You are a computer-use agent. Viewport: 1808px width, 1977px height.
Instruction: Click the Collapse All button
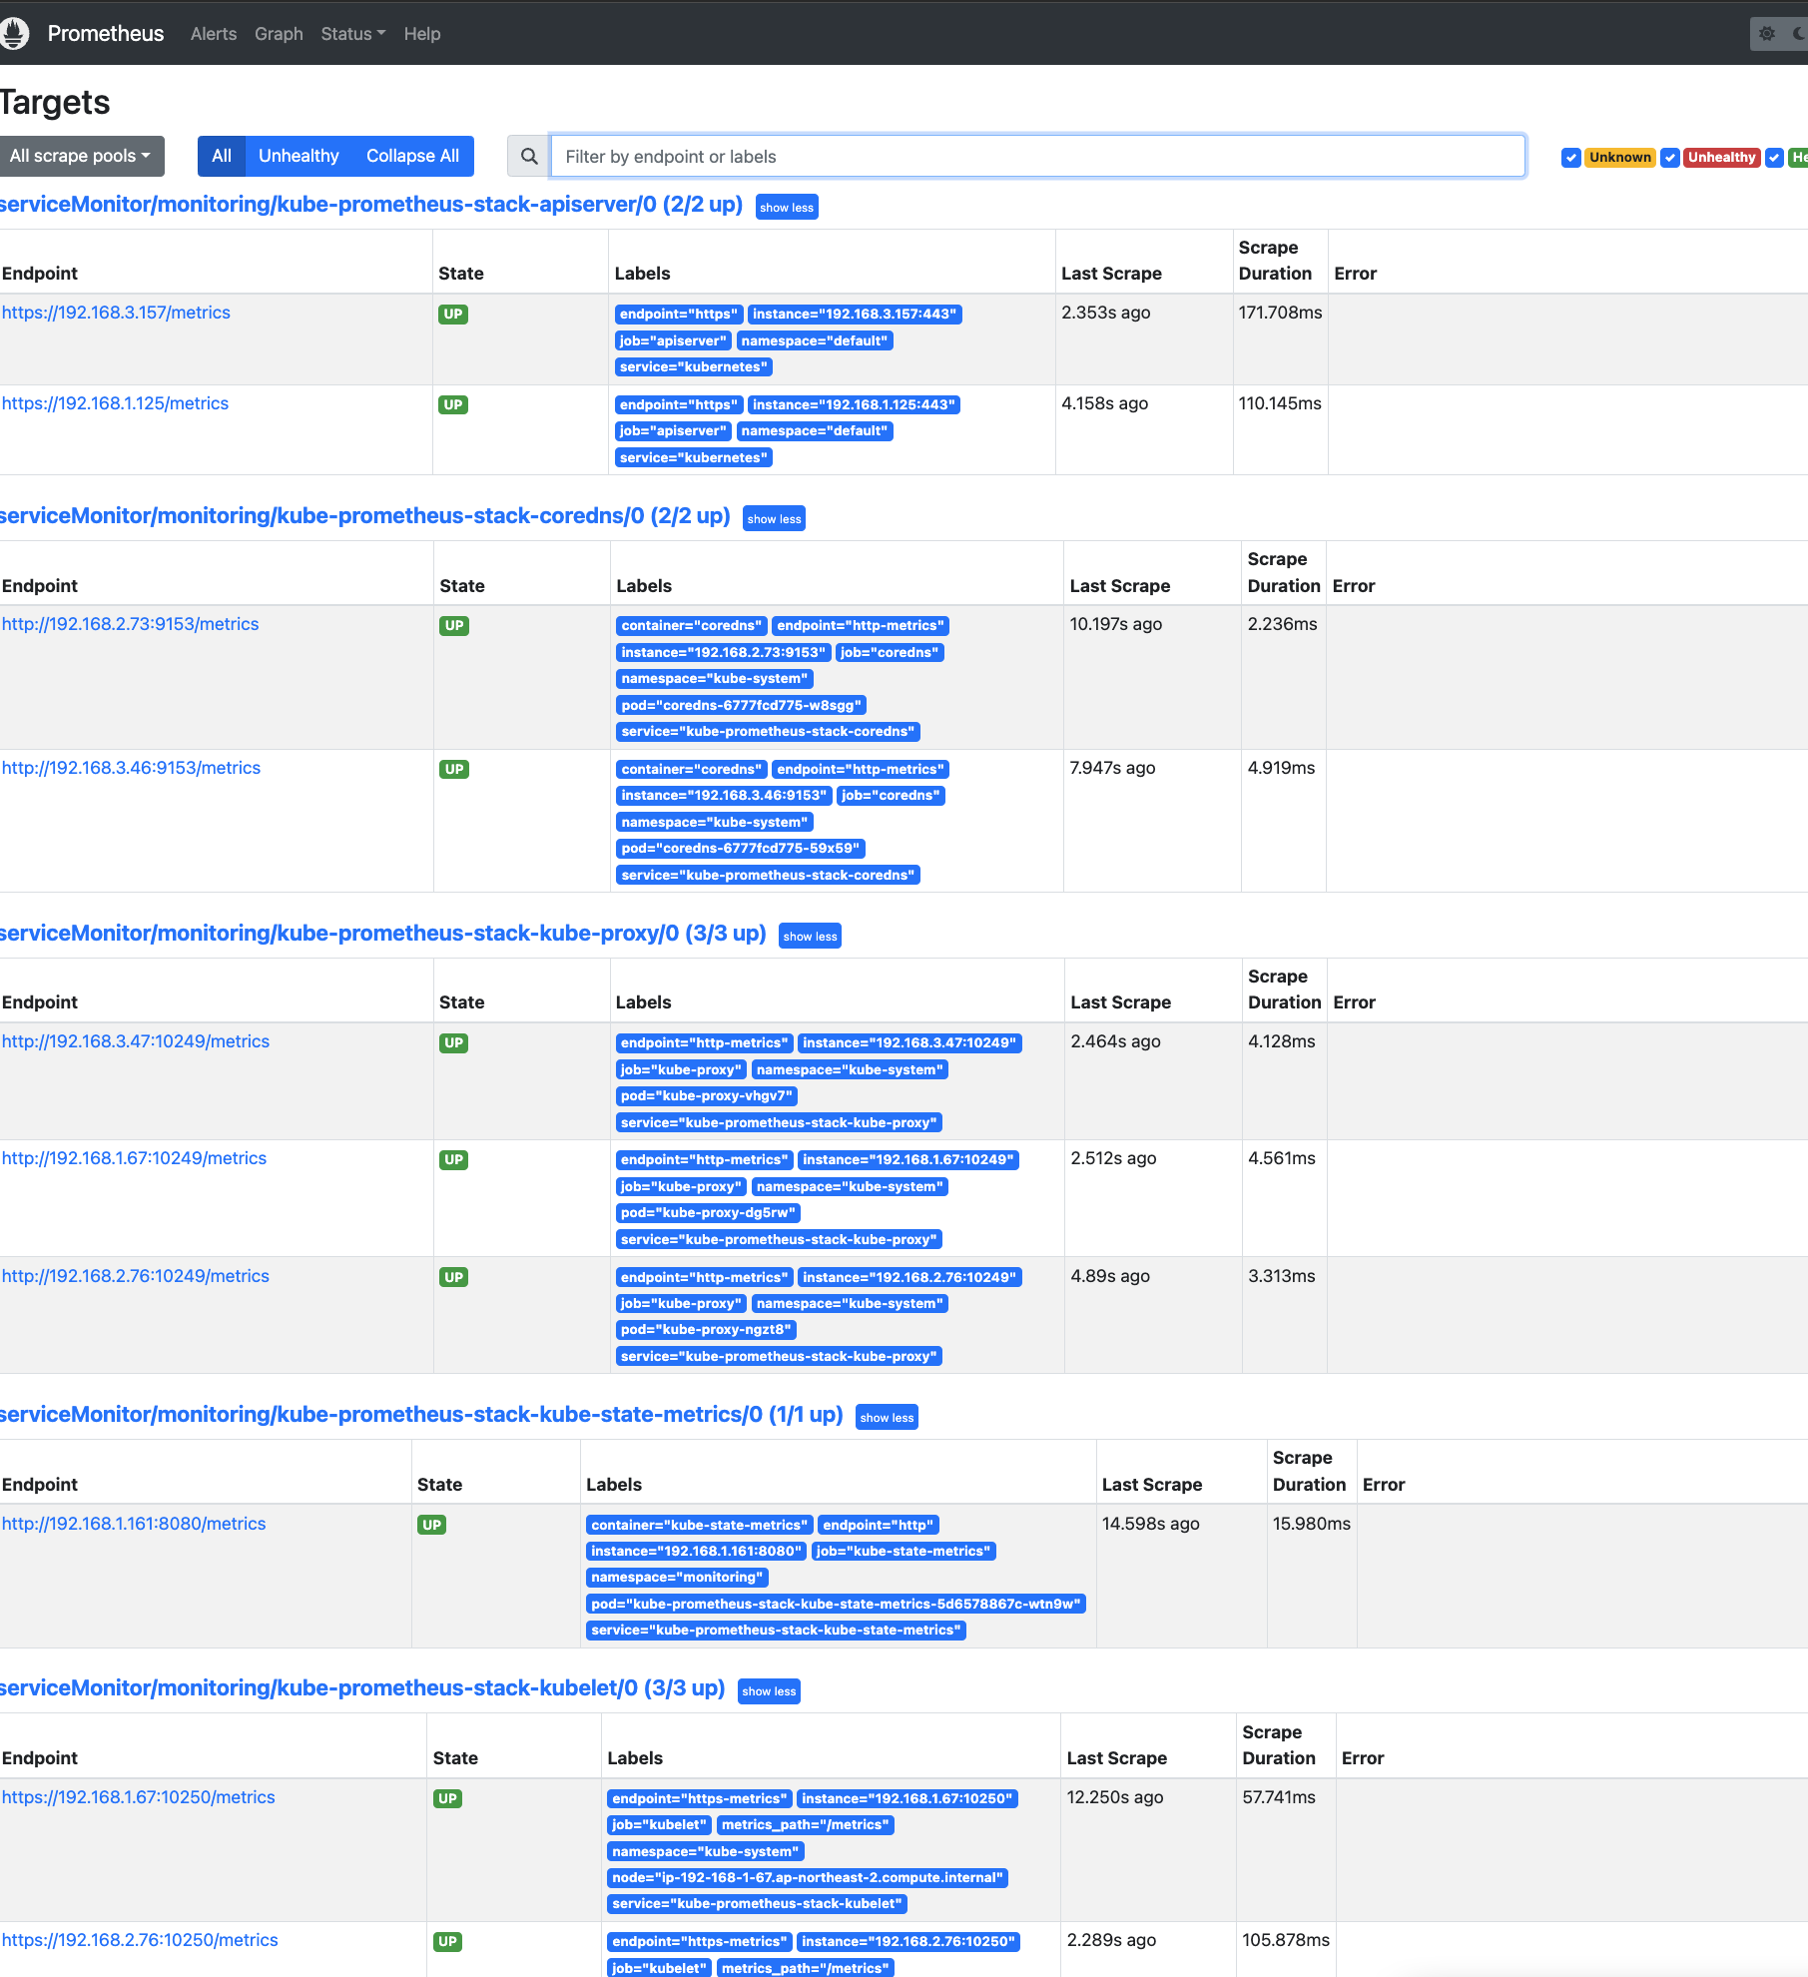click(412, 156)
